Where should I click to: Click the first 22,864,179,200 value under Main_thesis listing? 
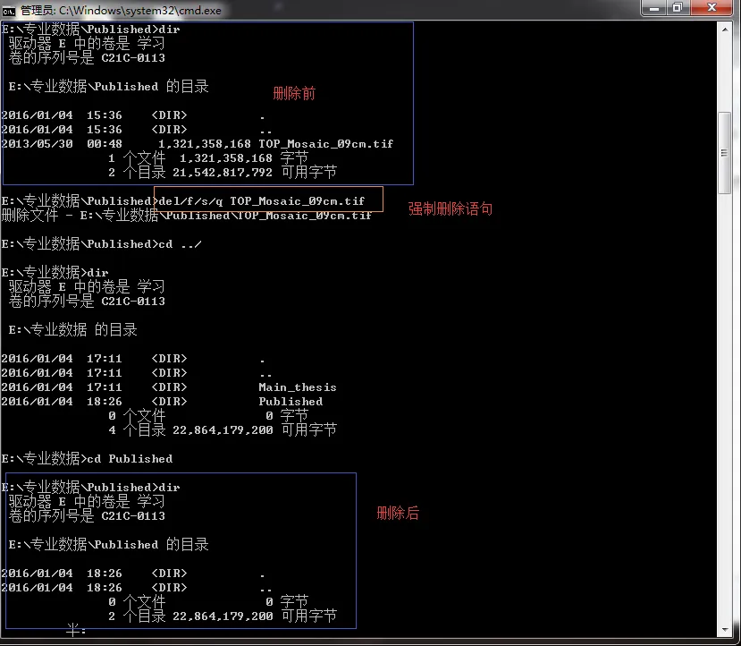(x=222, y=430)
